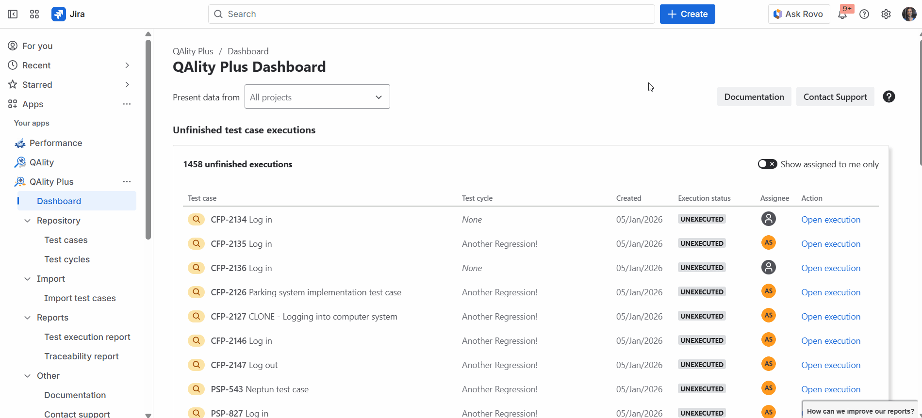Click the AS assignee avatar in CFP-2135 row
Image resolution: width=922 pixels, height=418 pixels.
pyautogui.click(x=768, y=242)
